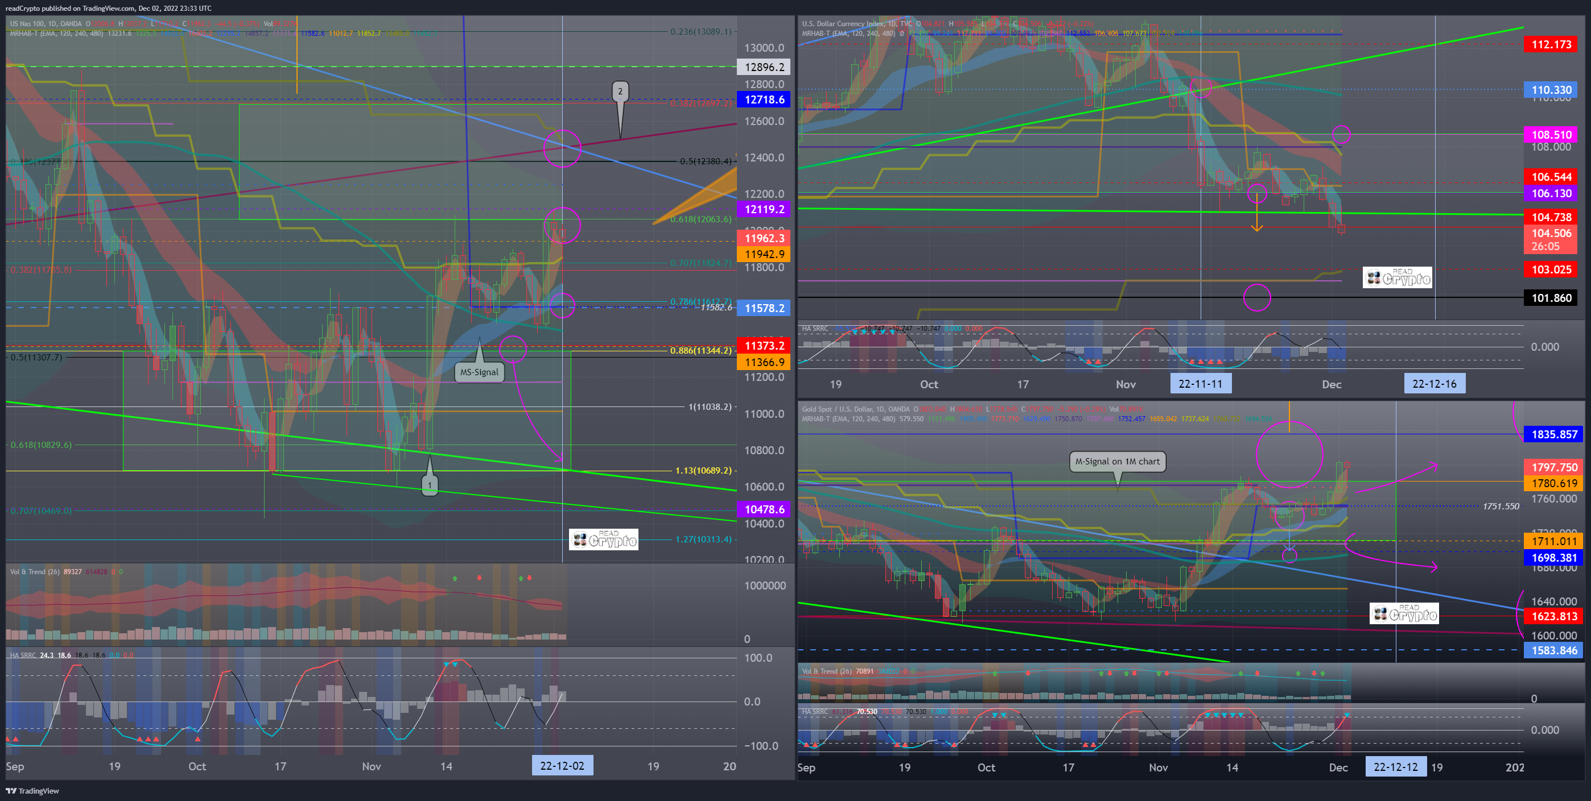The height and width of the screenshot is (801, 1591).
Task: Click the orange 1780.619 price label
Action: tap(1553, 483)
